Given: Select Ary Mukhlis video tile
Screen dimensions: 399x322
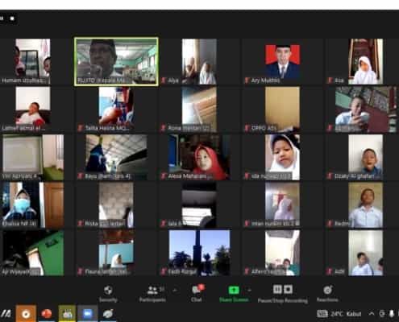Looking at the screenshot, I should [282, 62].
